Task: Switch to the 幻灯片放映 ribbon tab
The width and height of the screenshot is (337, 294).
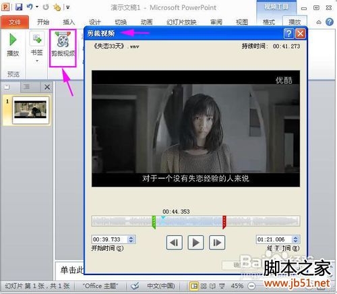Action: tap(181, 22)
